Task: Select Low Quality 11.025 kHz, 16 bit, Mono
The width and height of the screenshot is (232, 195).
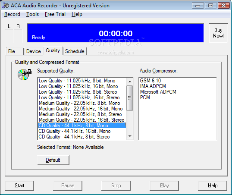Action: click(82, 86)
